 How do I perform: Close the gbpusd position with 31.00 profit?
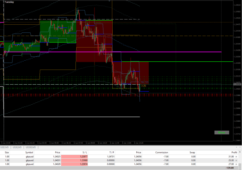(x=236, y=156)
